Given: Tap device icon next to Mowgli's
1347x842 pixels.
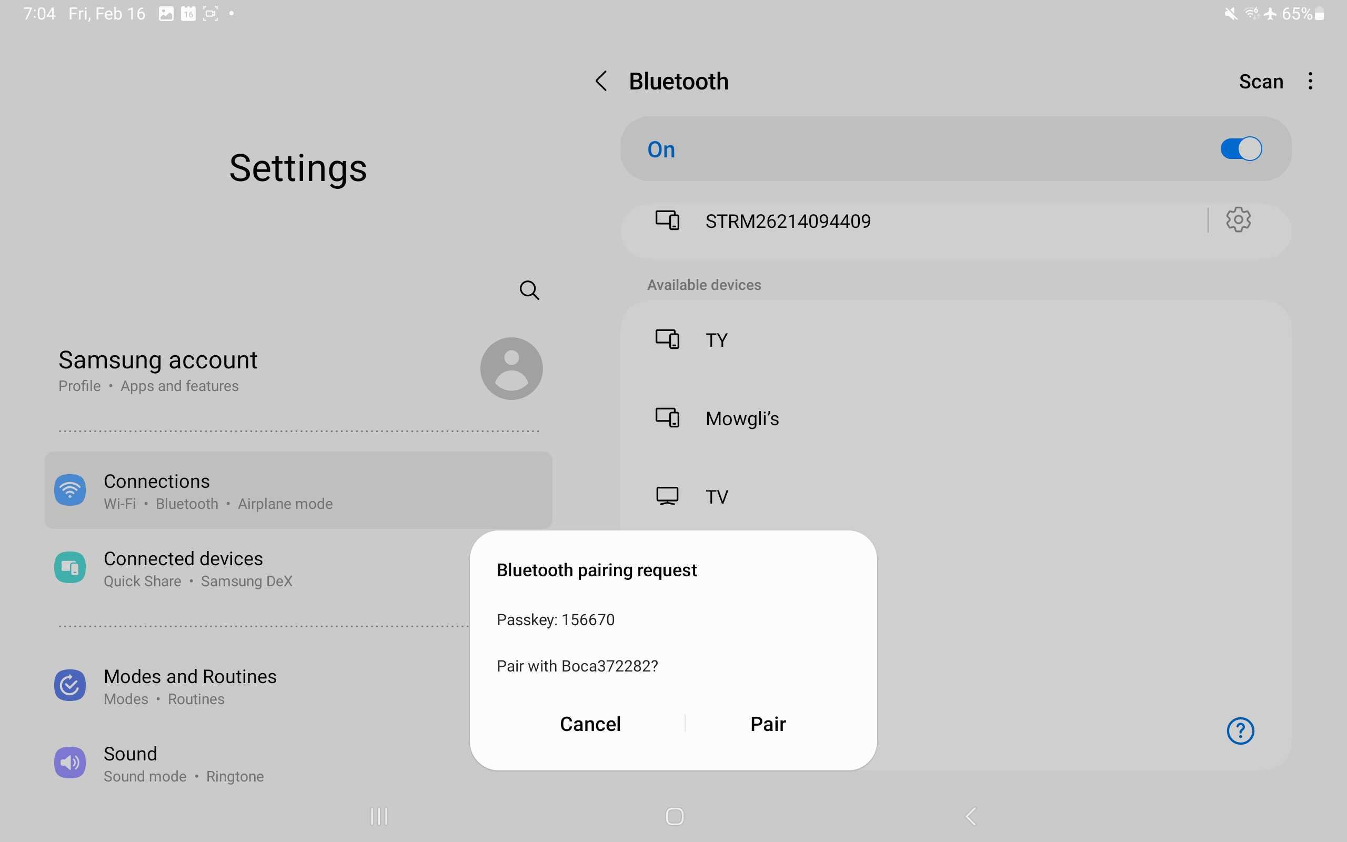Looking at the screenshot, I should tap(667, 417).
